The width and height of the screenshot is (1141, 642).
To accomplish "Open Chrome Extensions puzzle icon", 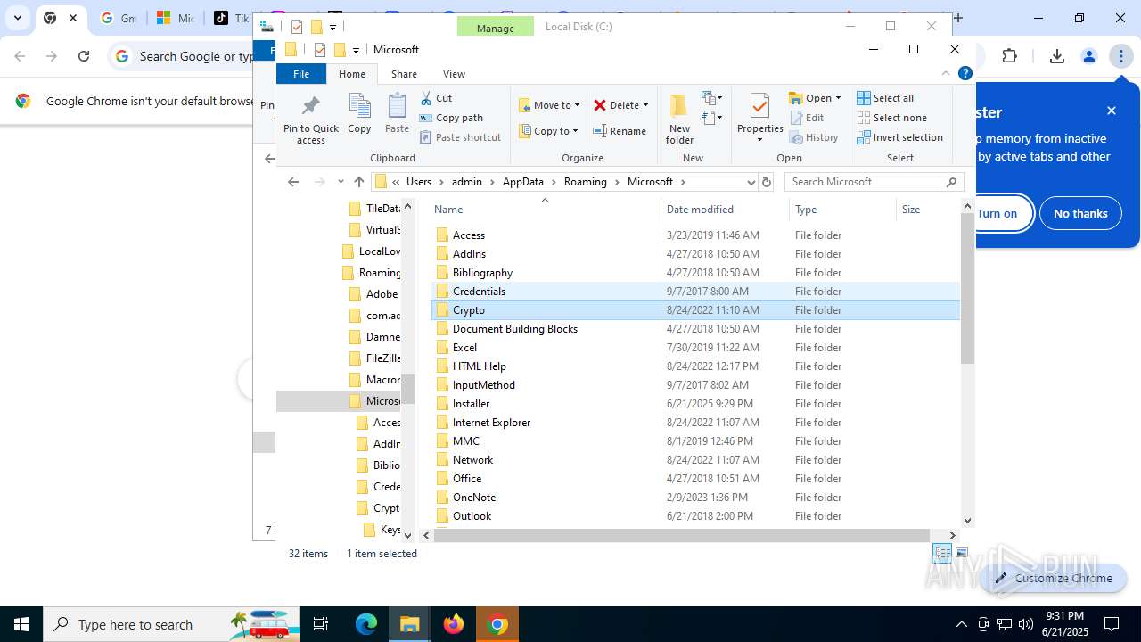I will pyautogui.click(x=1009, y=56).
